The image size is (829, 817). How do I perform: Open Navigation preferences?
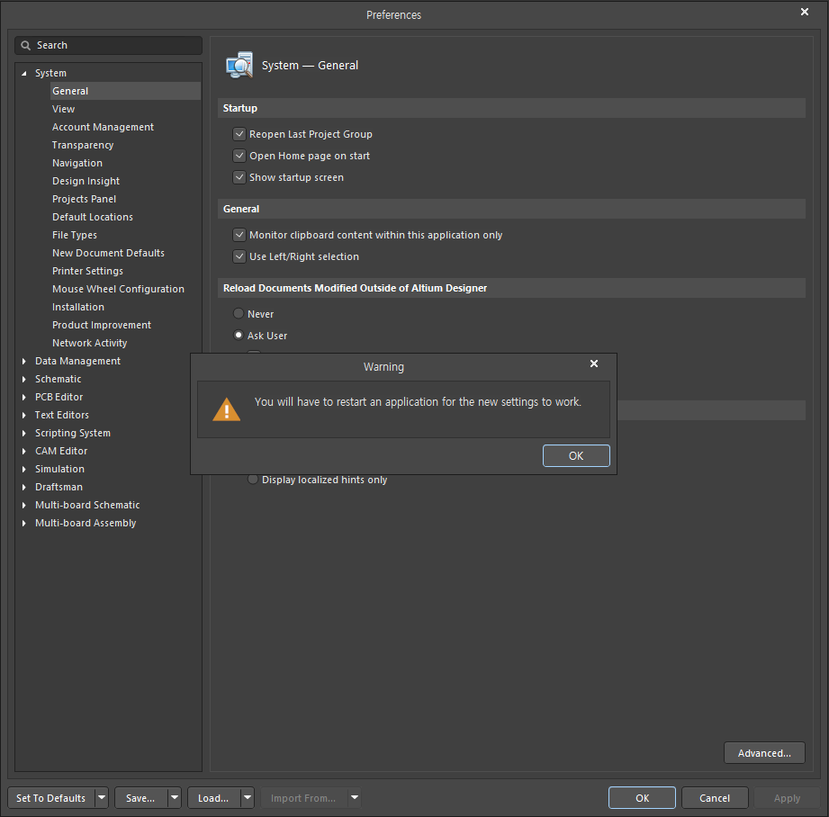coord(77,163)
